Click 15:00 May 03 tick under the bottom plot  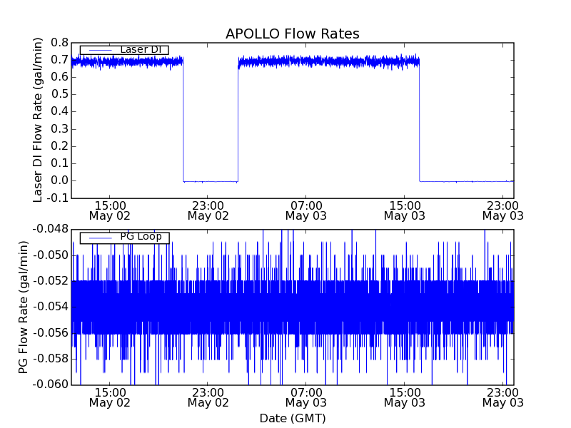[405, 397]
